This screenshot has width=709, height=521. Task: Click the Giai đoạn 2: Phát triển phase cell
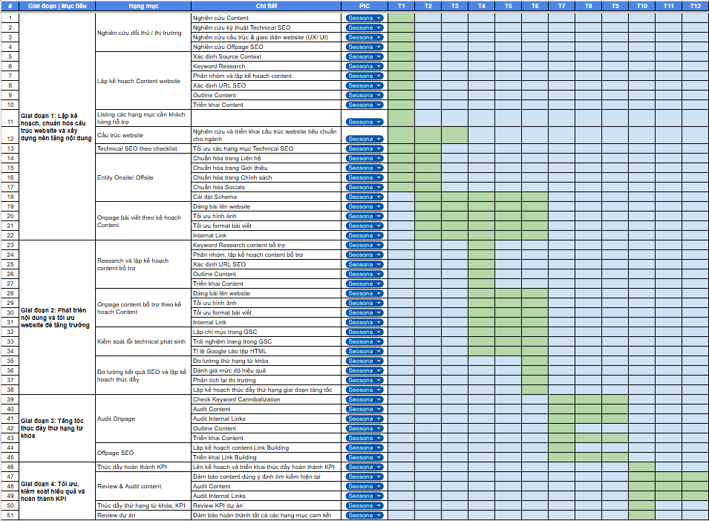[x=57, y=318]
